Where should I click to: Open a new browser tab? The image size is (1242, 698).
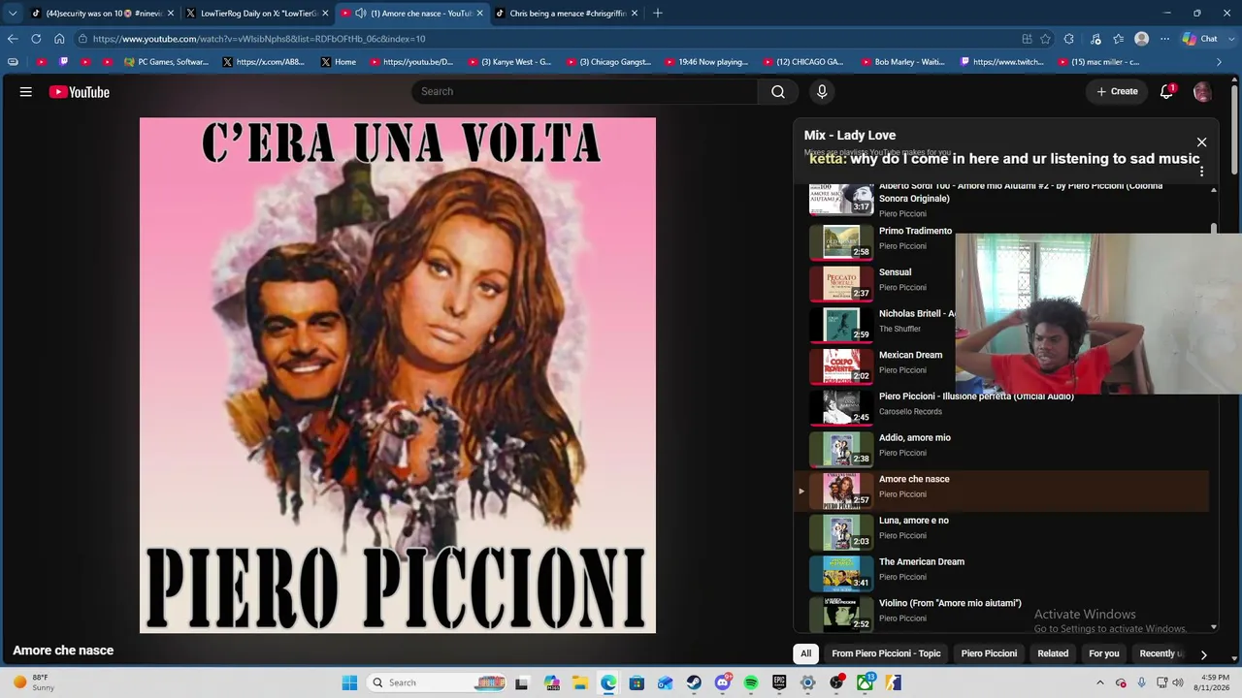pos(658,13)
